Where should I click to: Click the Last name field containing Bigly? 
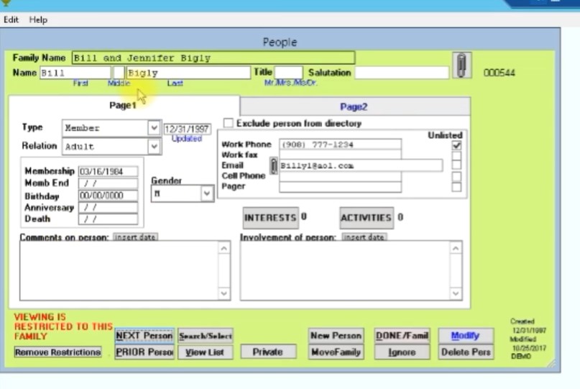[x=188, y=73]
